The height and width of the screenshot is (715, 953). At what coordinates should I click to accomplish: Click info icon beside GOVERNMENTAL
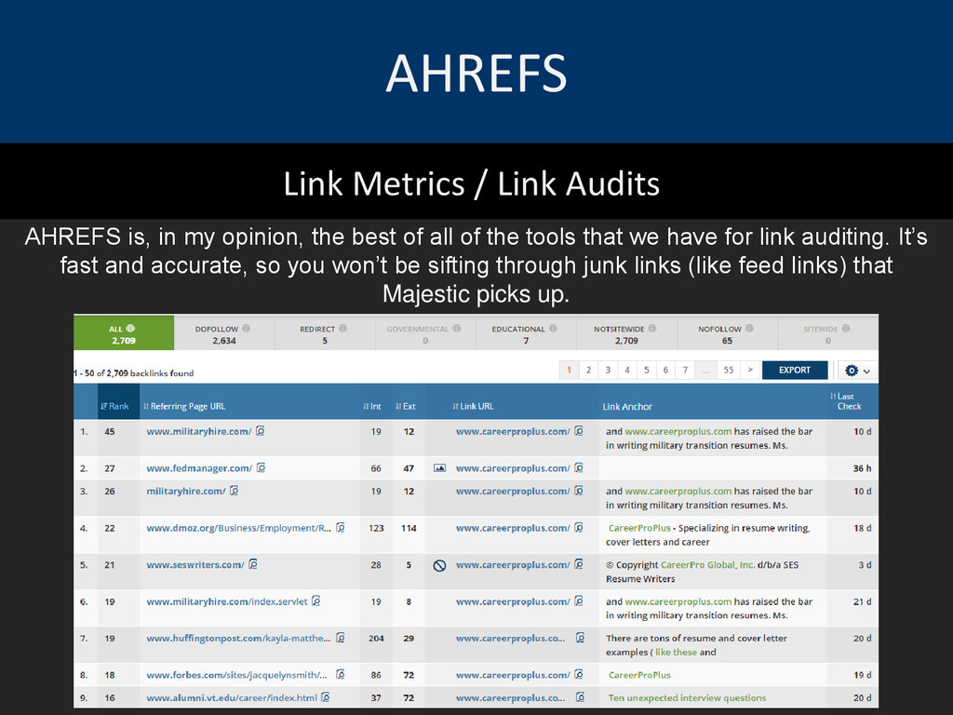pos(456,329)
